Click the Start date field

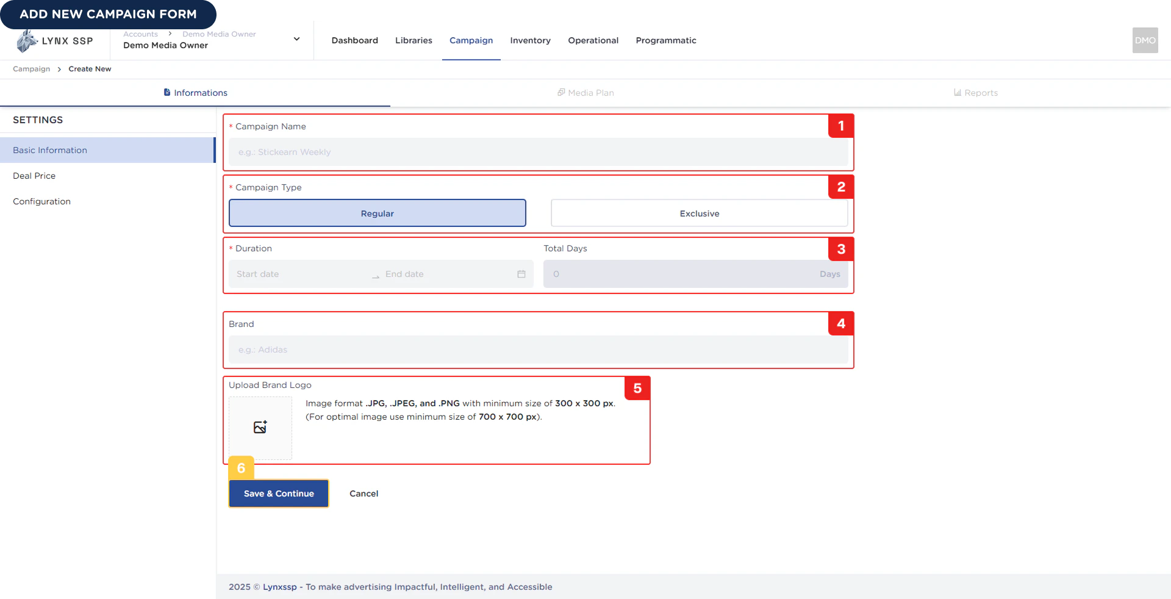(301, 274)
